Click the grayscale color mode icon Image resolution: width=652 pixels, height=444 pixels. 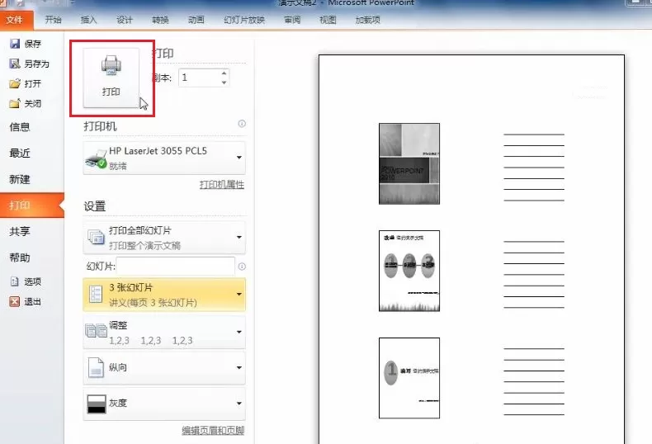click(97, 404)
